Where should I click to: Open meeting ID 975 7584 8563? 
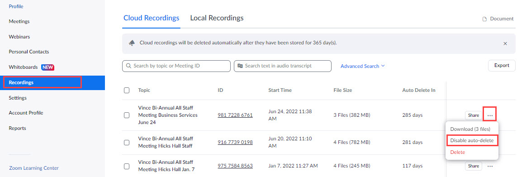pos(235,166)
